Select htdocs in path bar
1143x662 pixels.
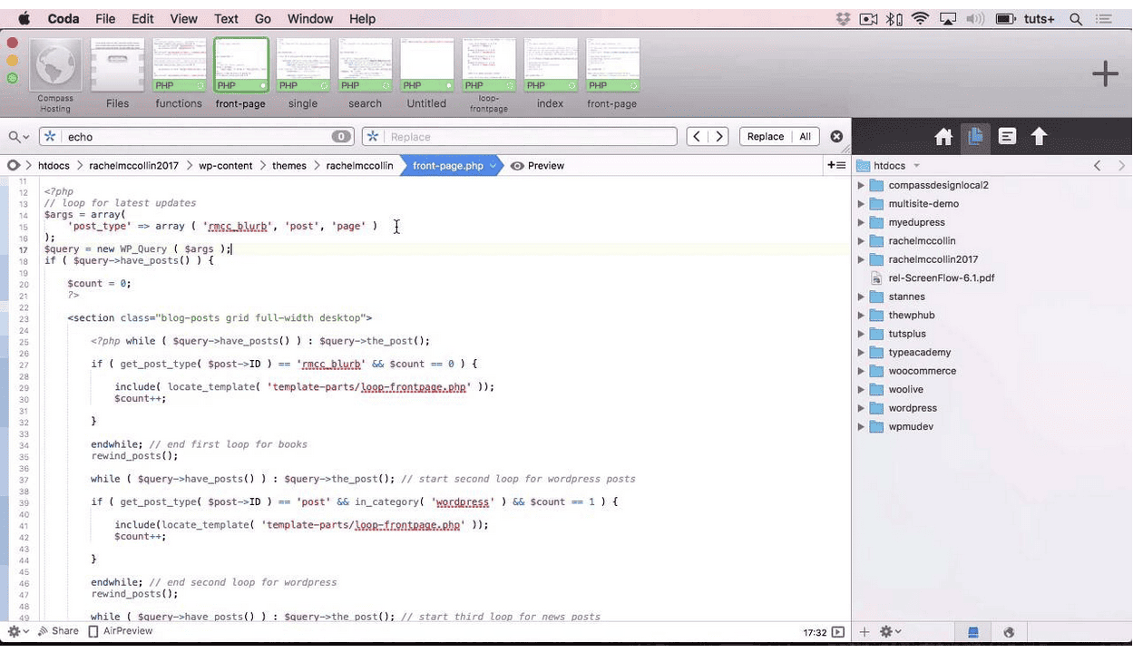pos(54,166)
